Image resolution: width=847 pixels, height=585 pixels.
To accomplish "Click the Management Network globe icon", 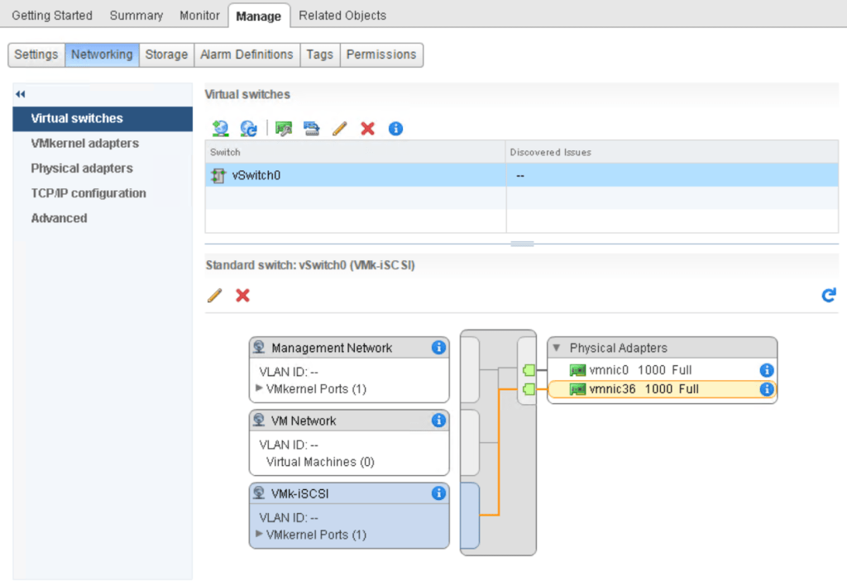I will point(259,348).
